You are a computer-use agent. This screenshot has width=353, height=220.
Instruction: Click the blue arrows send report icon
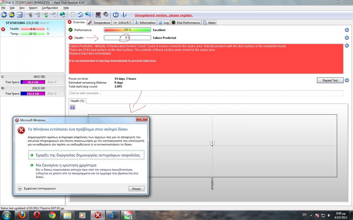click(80, 14)
